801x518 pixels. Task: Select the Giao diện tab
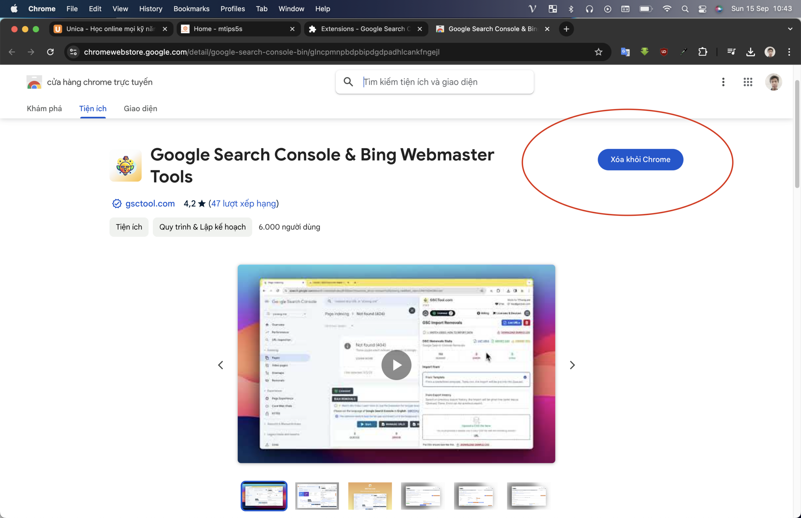pyautogui.click(x=140, y=108)
